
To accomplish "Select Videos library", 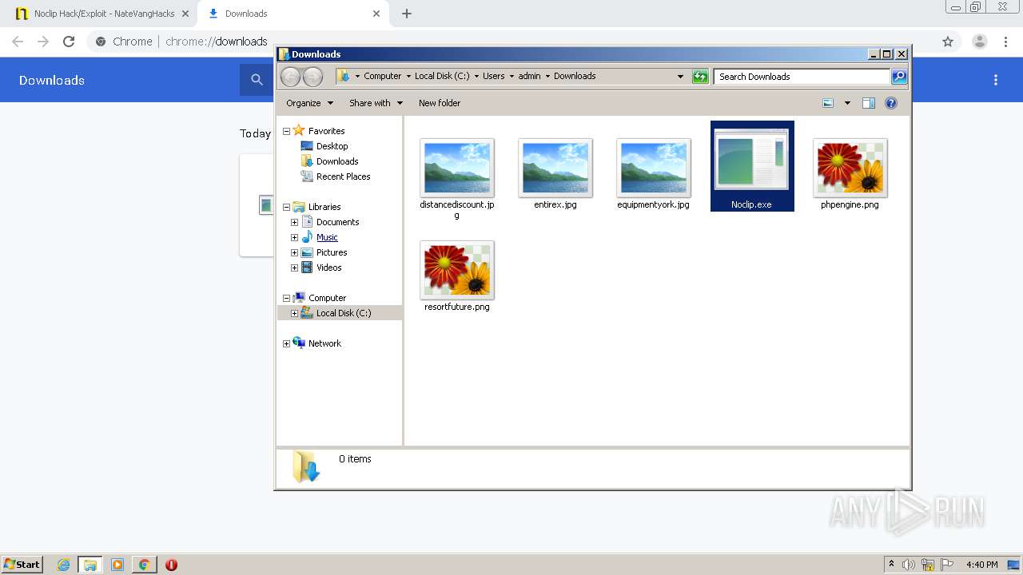I will pos(328,268).
